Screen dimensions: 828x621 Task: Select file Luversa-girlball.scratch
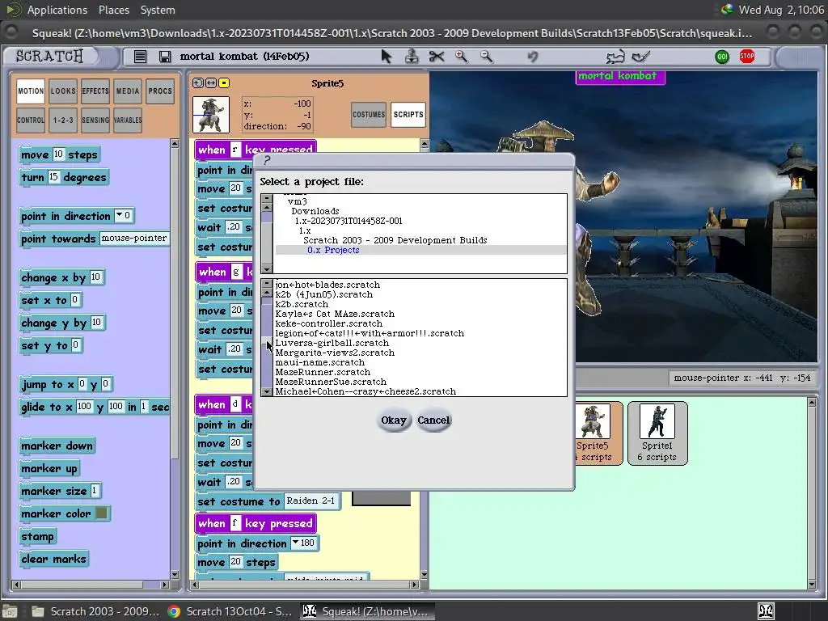tap(332, 343)
